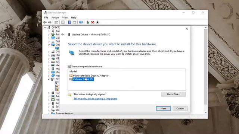The image size is (239, 134).
Task: Open 'Tell me why driver signing is important' link
Action: pos(96,99)
